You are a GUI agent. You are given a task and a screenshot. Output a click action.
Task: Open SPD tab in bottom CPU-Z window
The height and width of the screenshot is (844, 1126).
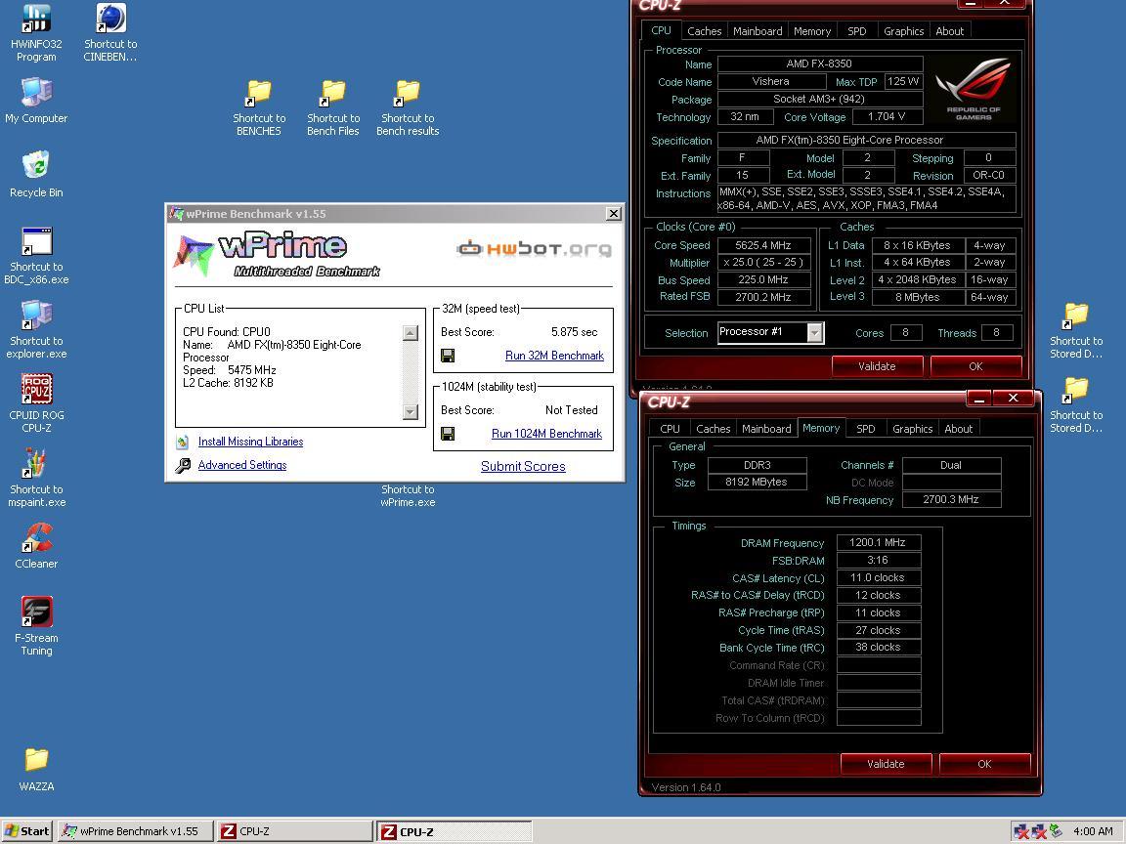pos(865,429)
